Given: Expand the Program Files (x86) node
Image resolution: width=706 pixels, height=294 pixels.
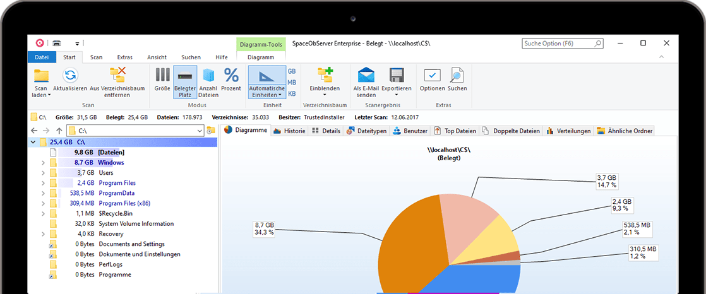Looking at the screenshot, I should pos(43,204).
